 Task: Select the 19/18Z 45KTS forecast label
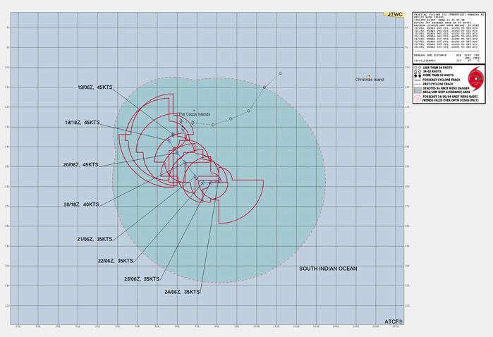(82, 123)
